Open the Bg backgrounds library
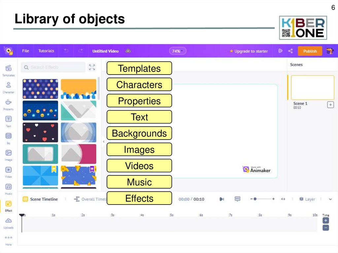The height and width of the screenshot is (253, 338). tap(8, 138)
